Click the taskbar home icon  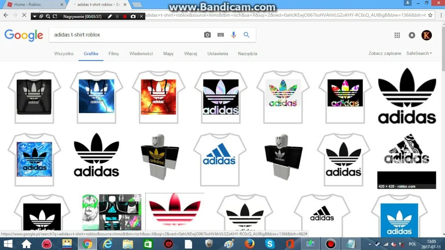[x=26, y=244]
